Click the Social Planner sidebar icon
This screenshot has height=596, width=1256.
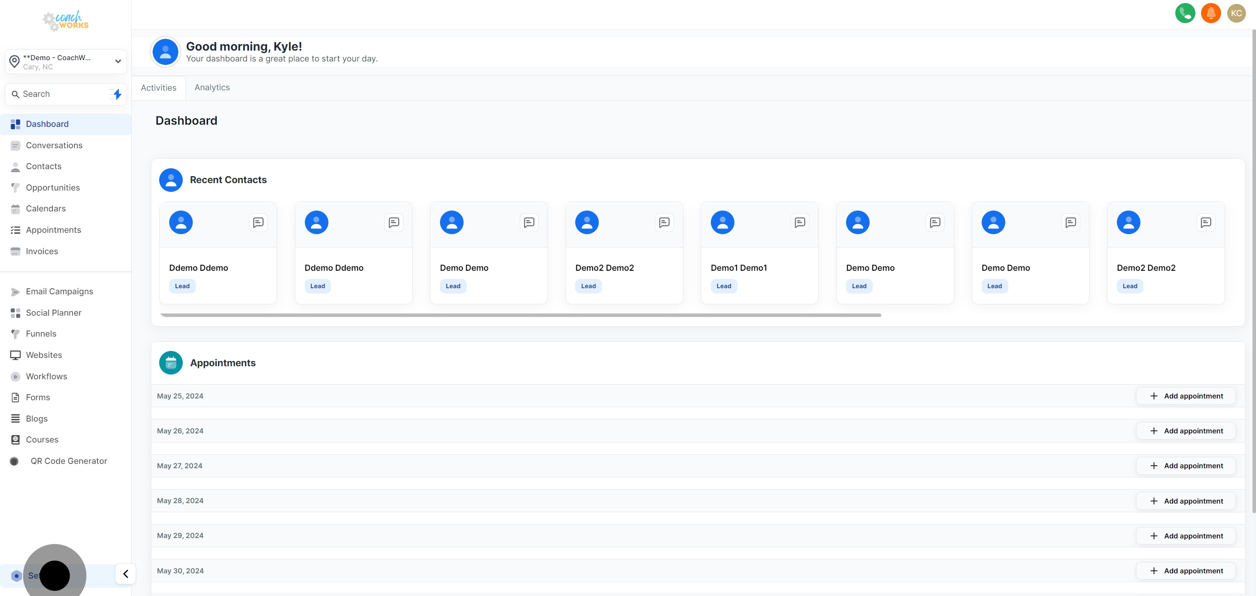[x=16, y=313]
